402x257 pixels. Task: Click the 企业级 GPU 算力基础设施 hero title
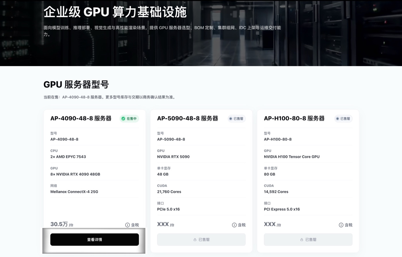click(x=115, y=12)
